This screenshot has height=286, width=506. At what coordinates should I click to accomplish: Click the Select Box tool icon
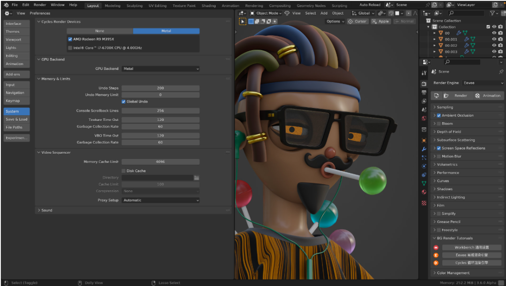[x=243, y=21]
